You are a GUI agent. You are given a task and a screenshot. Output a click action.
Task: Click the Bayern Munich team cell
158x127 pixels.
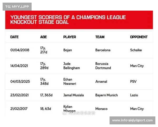[x=106, y=95]
